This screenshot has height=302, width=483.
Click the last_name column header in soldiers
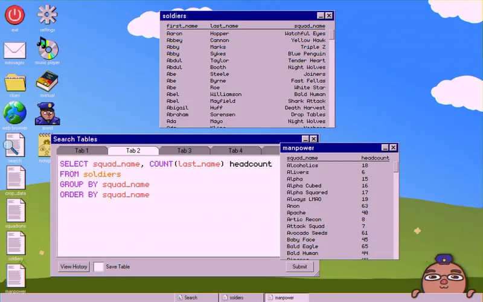point(224,26)
